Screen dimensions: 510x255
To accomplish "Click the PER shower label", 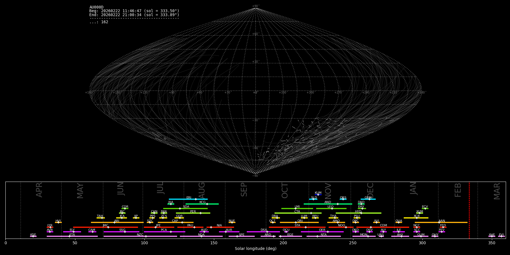I will [x=193, y=212].
